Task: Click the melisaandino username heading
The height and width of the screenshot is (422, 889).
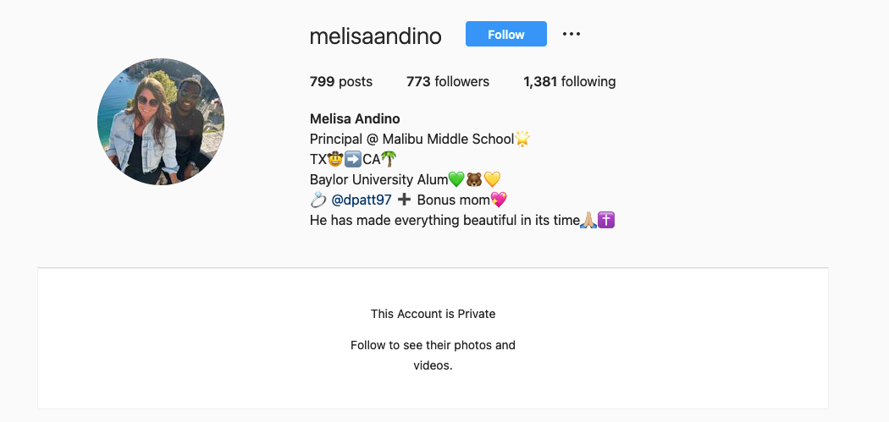Action: (375, 36)
